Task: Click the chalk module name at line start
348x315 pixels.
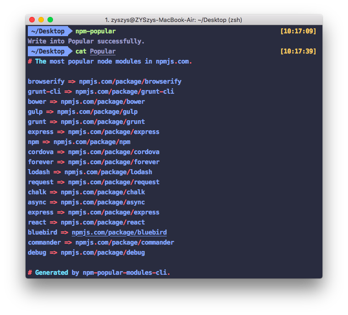Action: pos(37,192)
